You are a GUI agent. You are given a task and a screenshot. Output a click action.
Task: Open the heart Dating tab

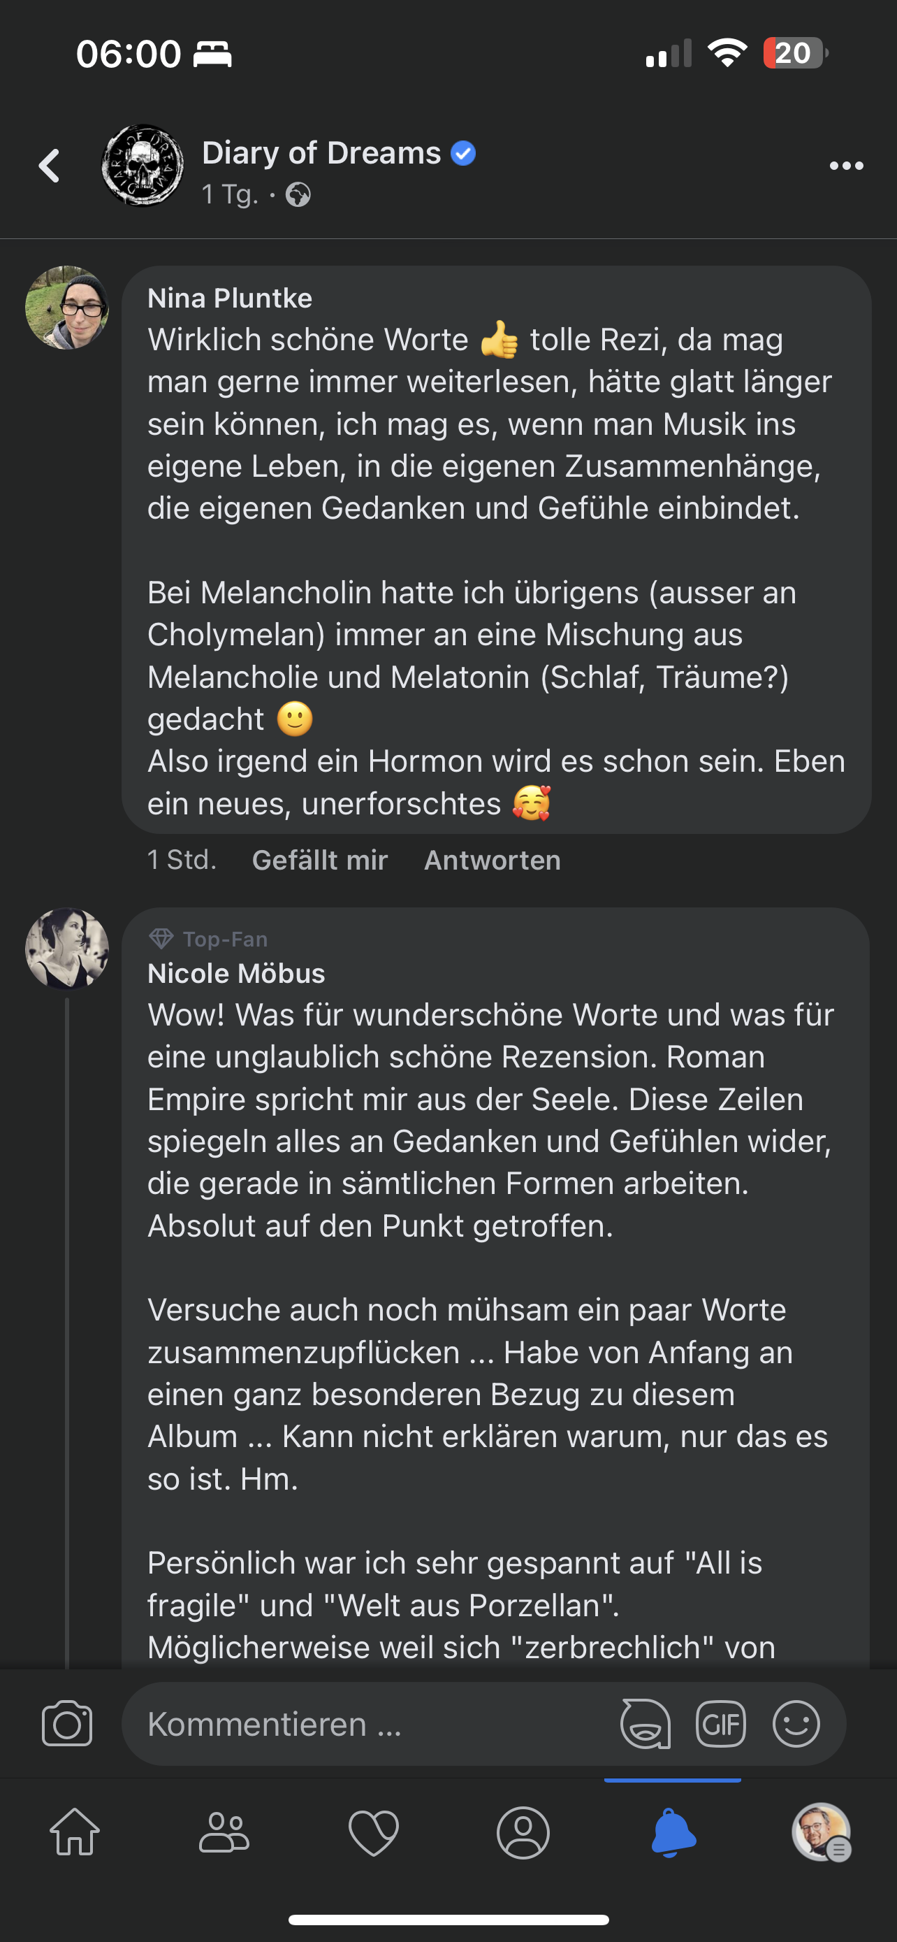[374, 1832]
